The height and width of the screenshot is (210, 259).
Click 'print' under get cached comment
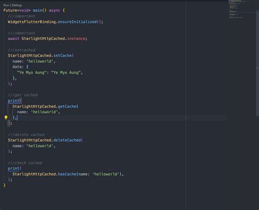(14, 101)
